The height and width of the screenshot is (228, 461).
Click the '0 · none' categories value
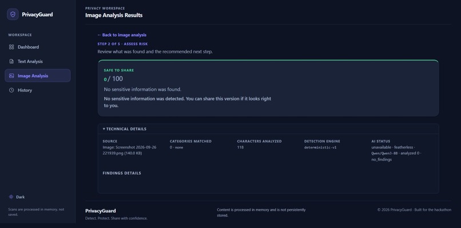[176, 147]
